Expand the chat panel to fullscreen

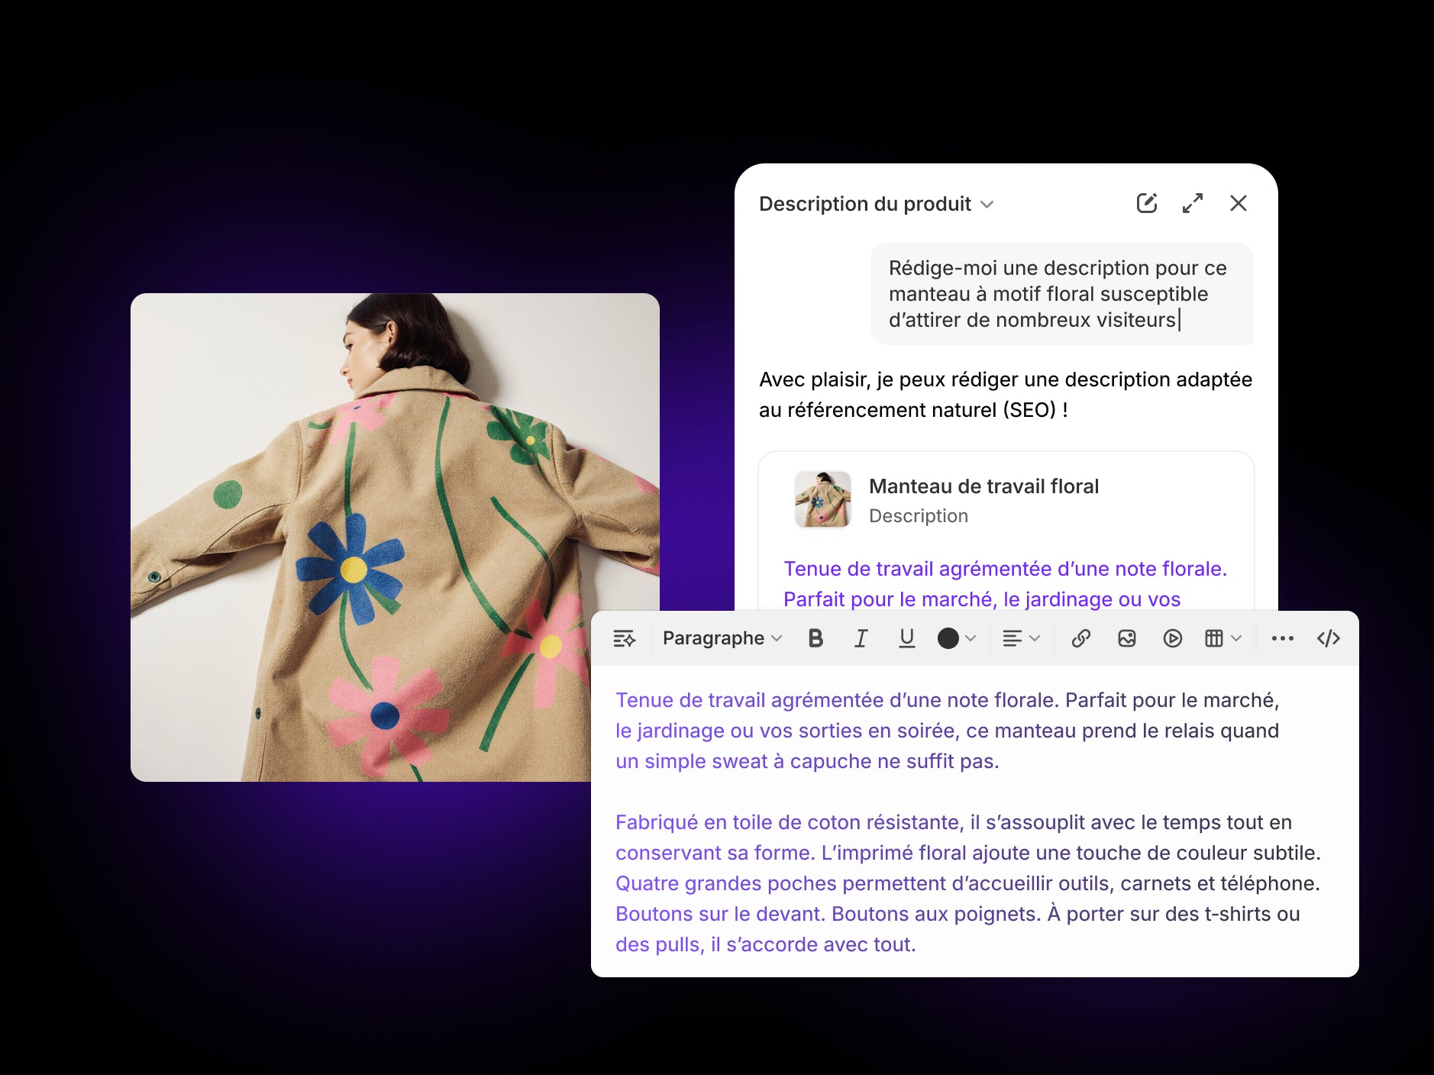1193,203
